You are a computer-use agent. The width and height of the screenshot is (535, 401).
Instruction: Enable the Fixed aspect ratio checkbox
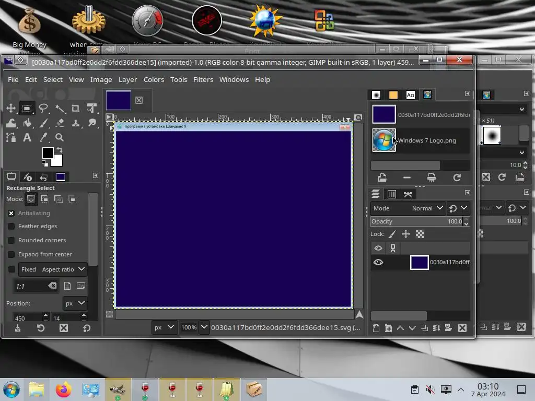[11, 269]
